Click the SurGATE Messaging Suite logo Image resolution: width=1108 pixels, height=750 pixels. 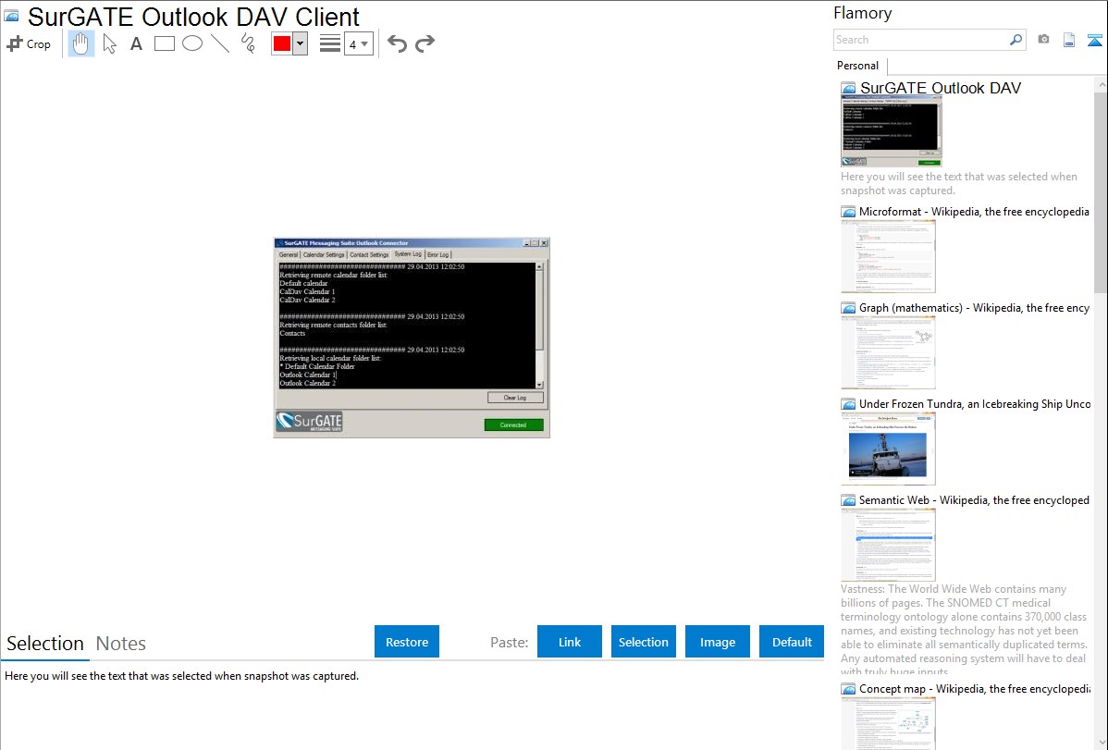310,422
